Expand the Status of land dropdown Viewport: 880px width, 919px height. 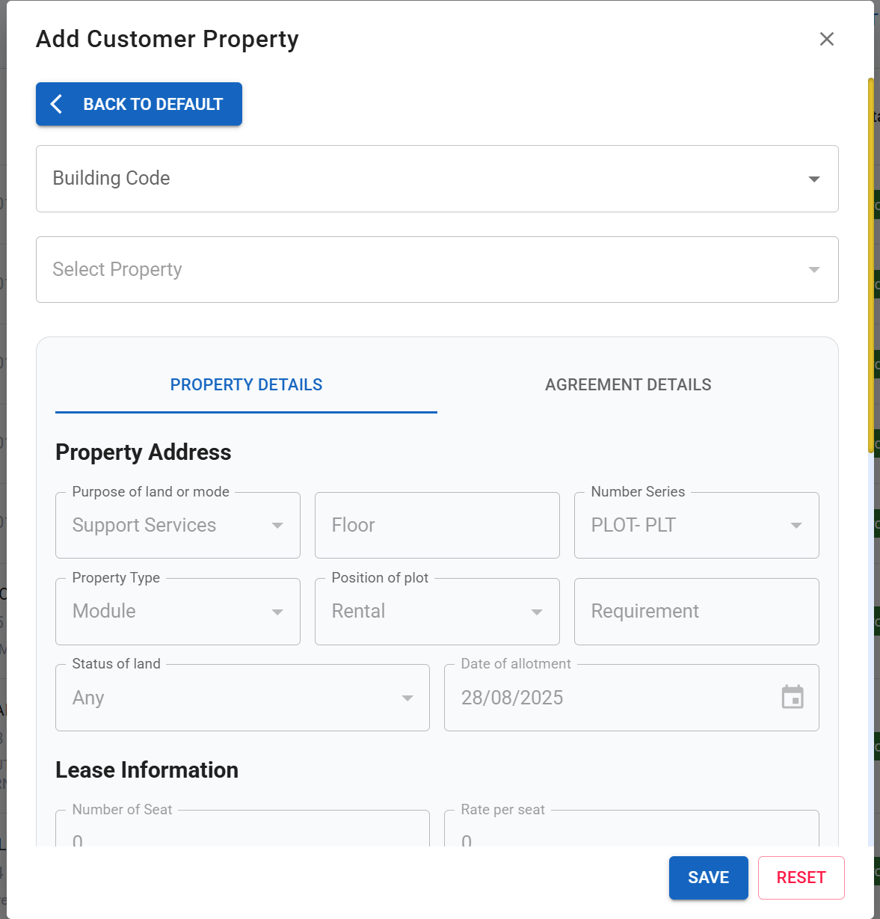[407, 698]
